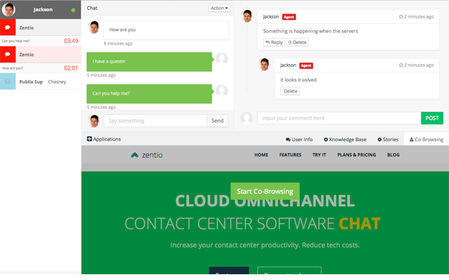
Task: Open the email icon for Publix Sup
Action: (x=8, y=81)
